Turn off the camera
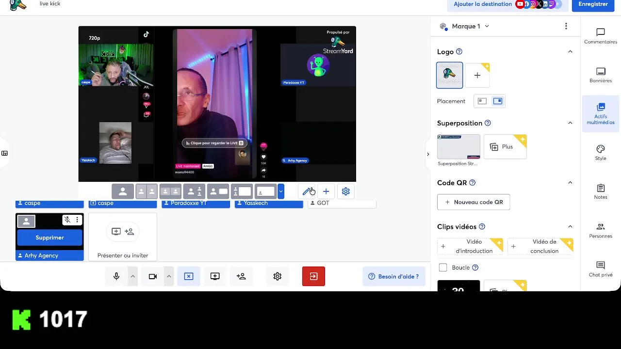 pyautogui.click(x=153, y=276)
